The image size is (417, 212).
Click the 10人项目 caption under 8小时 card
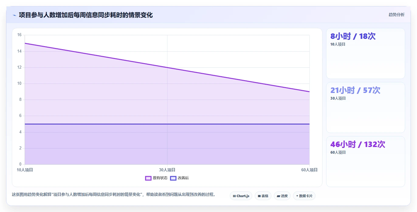coord(338,44)
